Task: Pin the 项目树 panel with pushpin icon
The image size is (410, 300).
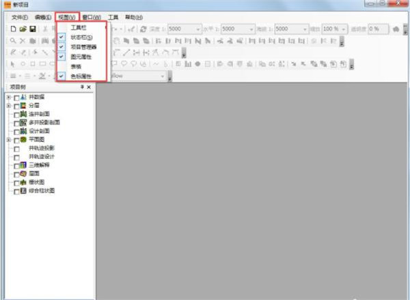Action: 82,87
